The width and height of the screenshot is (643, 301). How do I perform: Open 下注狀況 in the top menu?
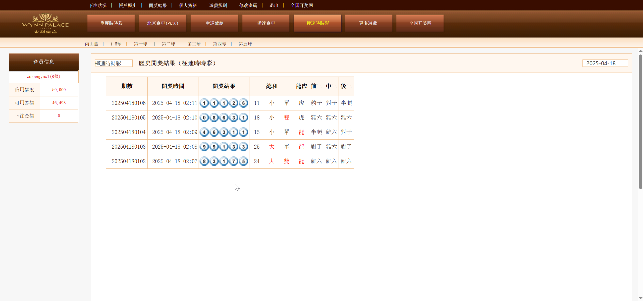coord(98,6)
